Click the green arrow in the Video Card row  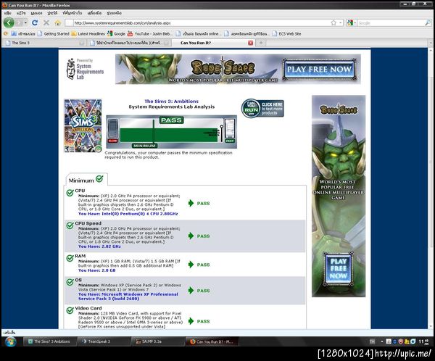click(191, 321)
